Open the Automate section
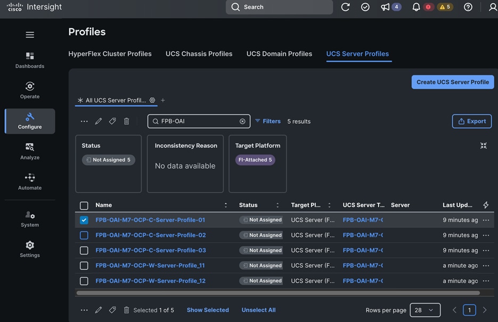 pyautogui.click(x=30, y=182)
